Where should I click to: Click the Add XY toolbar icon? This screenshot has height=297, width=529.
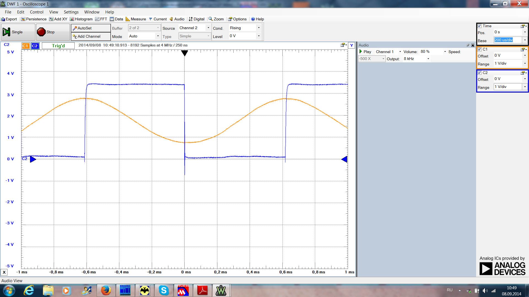(58, 19)
